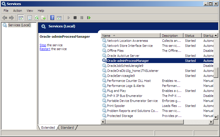Select Services (Local) in the console tree
The height and width of the screenshot is (137, 220).
tap(19, 25)
